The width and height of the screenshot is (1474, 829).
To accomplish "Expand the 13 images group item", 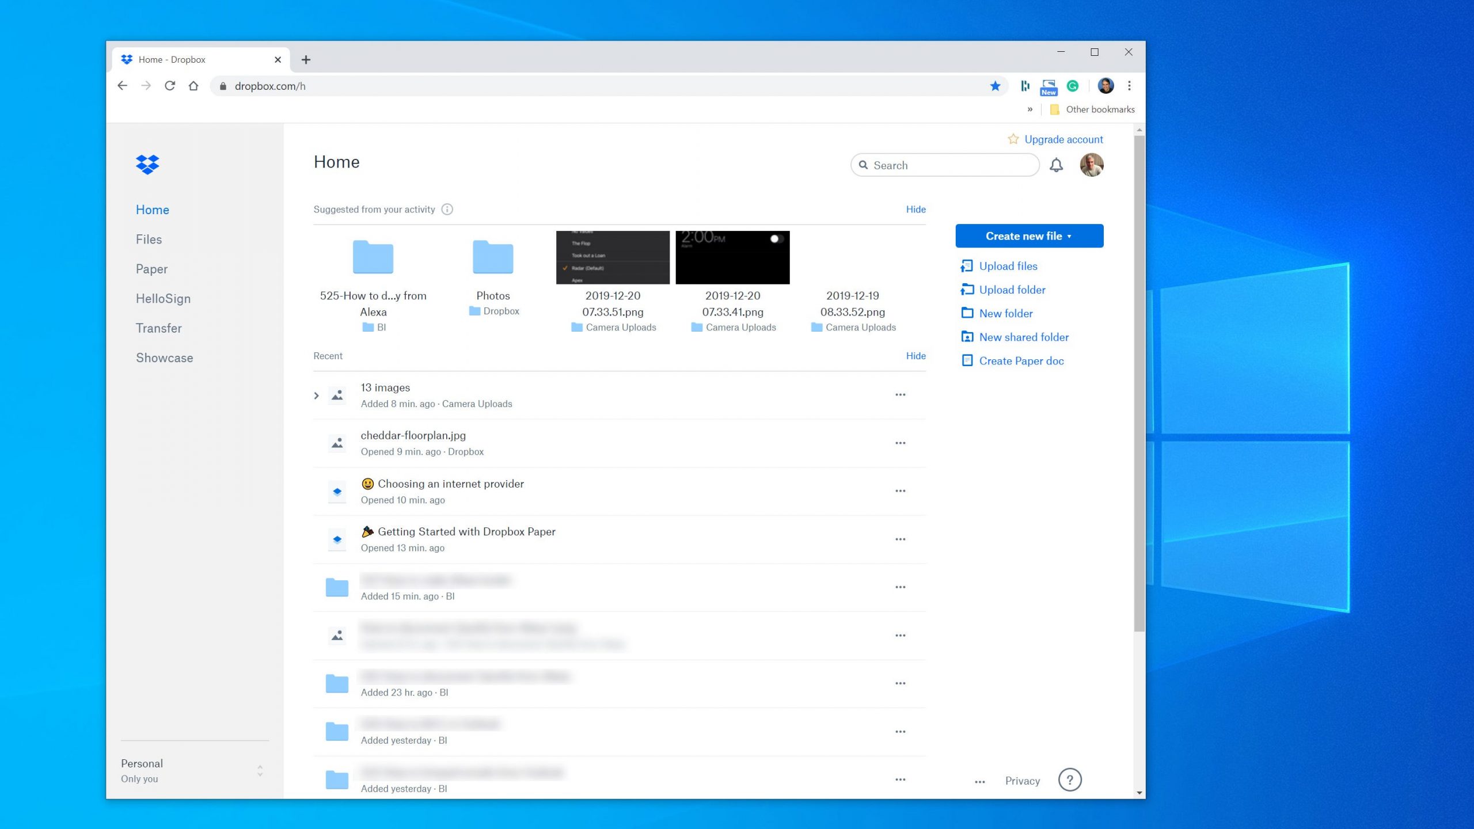I will click(316, 395).
